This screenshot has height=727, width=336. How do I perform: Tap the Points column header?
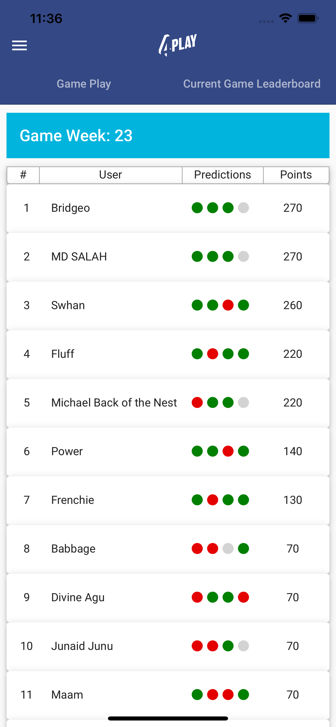point(296,175)
